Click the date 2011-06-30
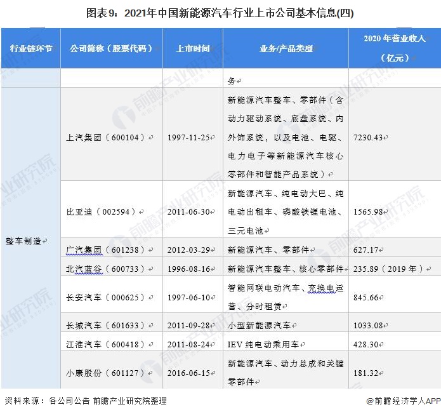441x414 pixels. pos(190,211)
